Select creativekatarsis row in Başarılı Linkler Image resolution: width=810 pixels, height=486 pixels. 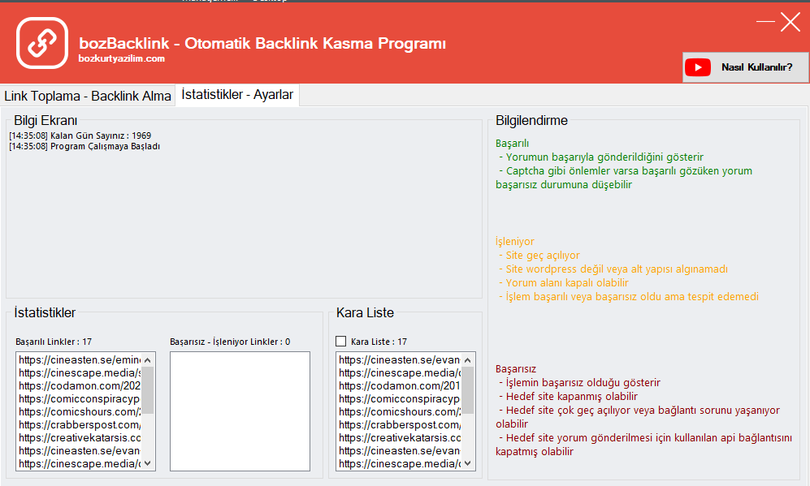pos(79,437)
